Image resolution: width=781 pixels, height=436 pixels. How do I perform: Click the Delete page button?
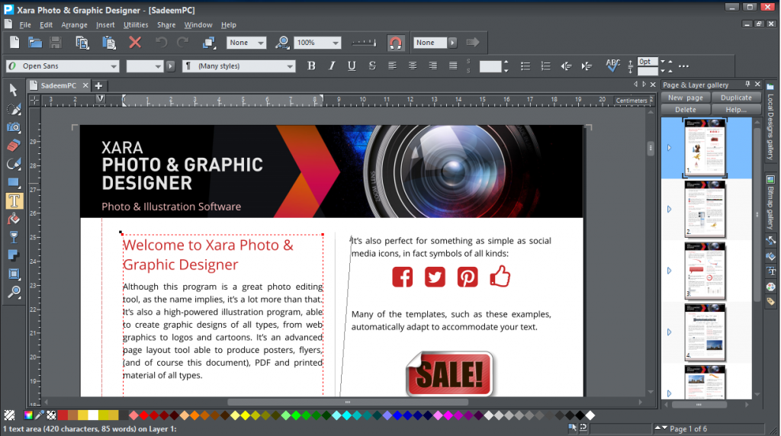click(686, 110)
